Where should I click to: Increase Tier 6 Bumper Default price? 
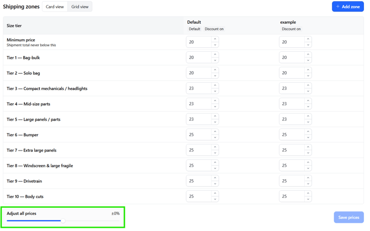tap(215, 132)
